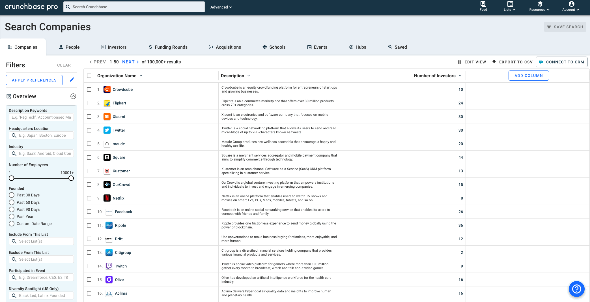Viewport: 590px width, 302px height.
Task: Click the Netflix company logo
Action: 107,198
